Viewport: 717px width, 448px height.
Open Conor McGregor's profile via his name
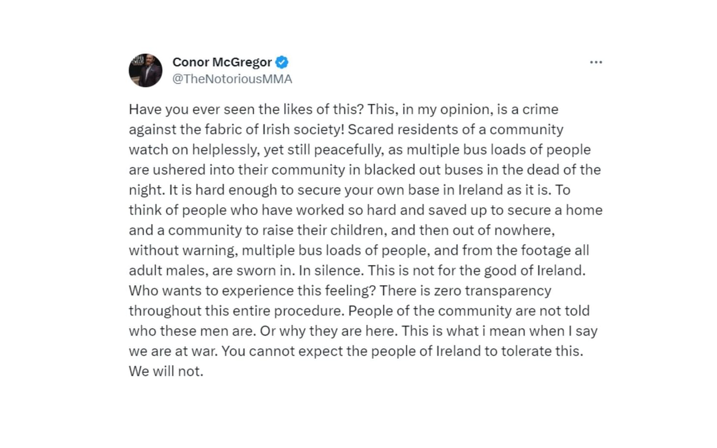tap(222, 62)
